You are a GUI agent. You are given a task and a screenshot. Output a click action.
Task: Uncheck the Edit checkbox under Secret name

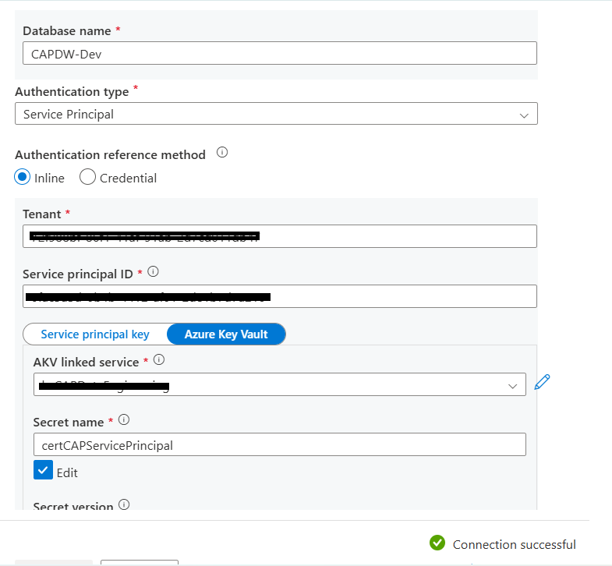(43, 470)
